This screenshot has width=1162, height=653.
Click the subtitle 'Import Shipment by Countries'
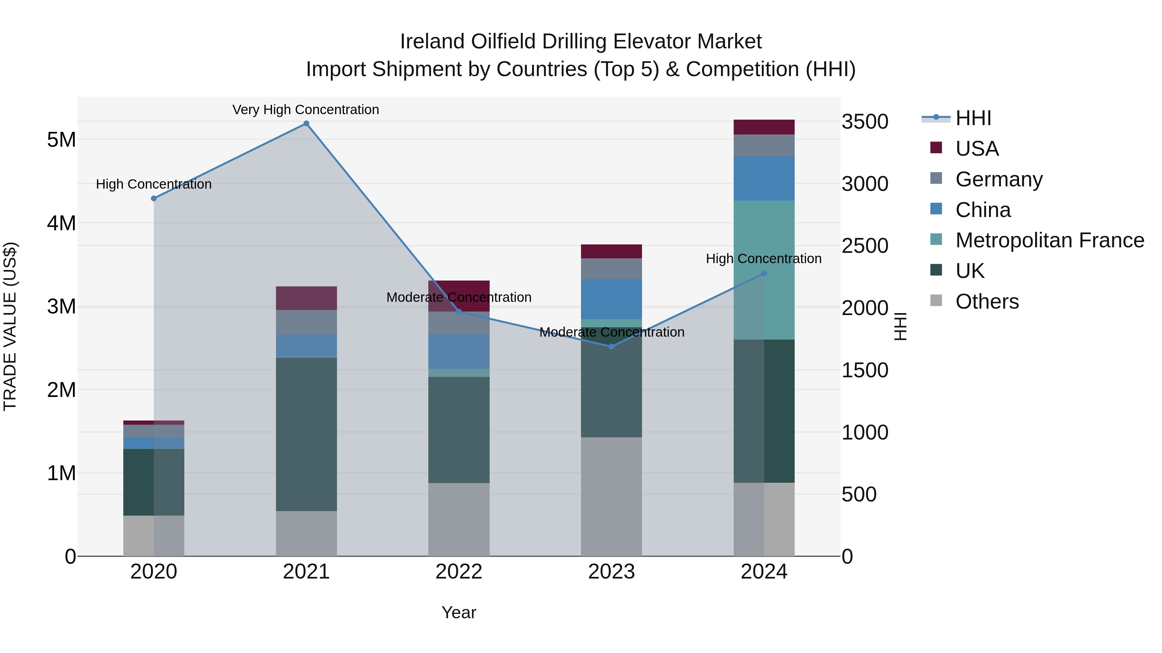(x=446, y=69)
